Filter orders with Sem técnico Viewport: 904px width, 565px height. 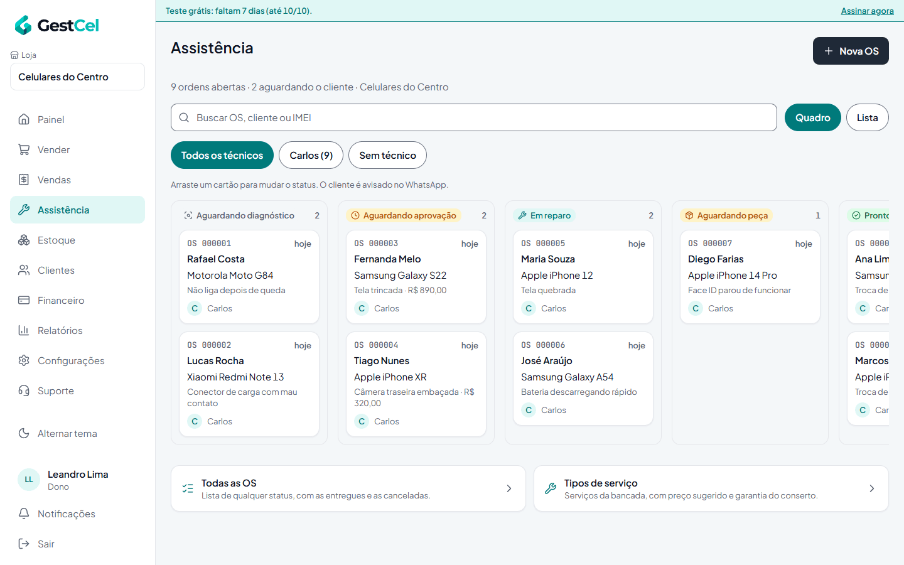(x=387, y=155)
